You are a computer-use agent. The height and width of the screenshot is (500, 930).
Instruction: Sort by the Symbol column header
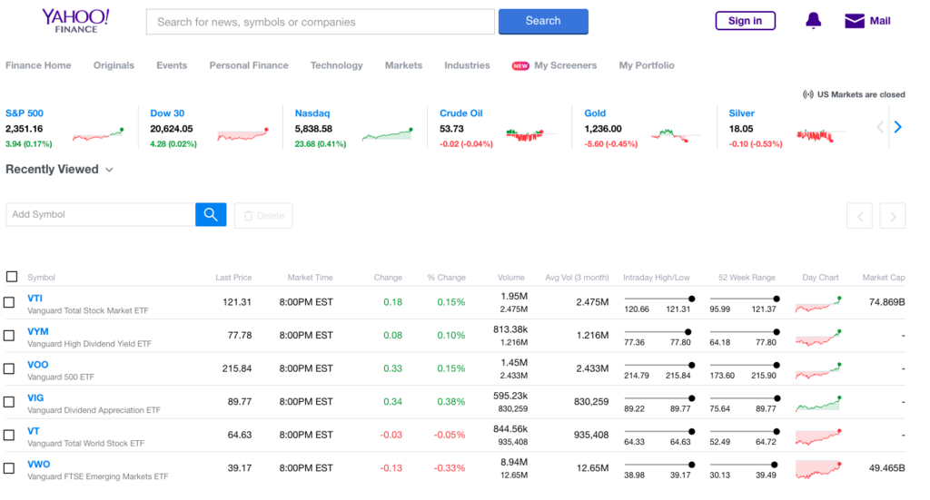pyautogui.click(x=41, y=278)
